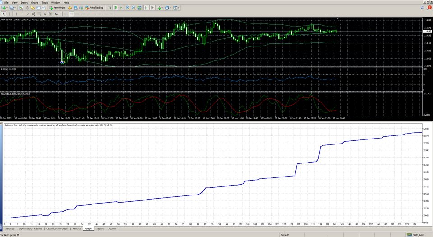The height and width of the screenshot is (237, 433).
Task: Toggle Chart Shift option
Action: coord(152,8)
